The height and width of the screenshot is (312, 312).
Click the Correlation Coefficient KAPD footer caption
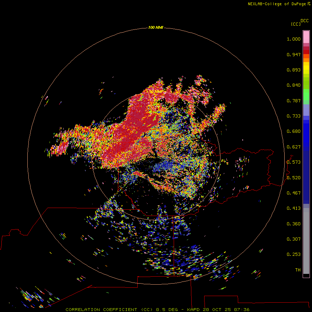coord(157,310)
